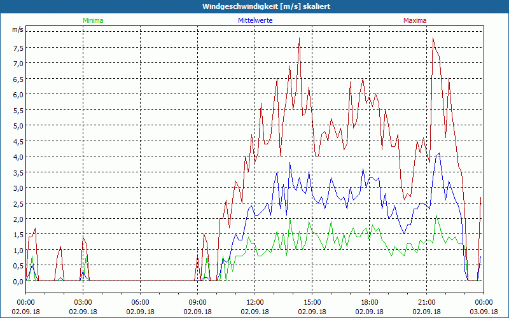Click the 1,0 y-axis value label
Viewport: 509px width, 318px height.
pos(17,250)
